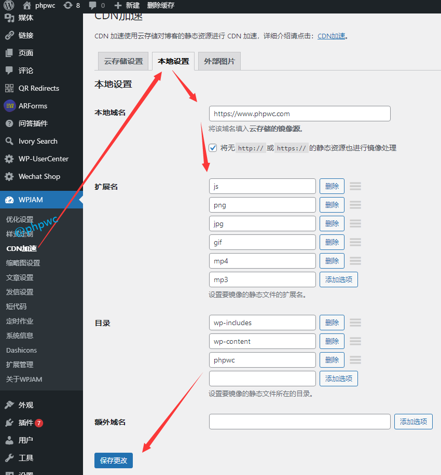The image size is (441, 475).
Task: Open the updates icon showing 8
Action: click(68, 6)
